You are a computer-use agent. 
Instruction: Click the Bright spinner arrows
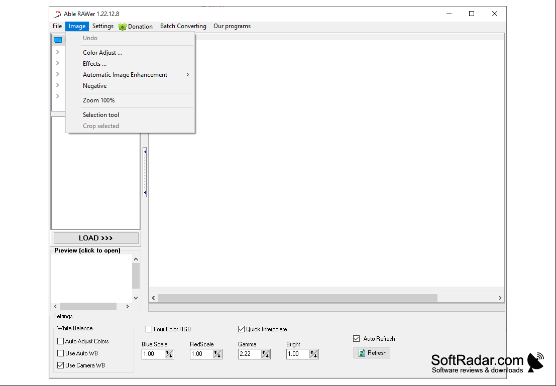click(314, 354)
